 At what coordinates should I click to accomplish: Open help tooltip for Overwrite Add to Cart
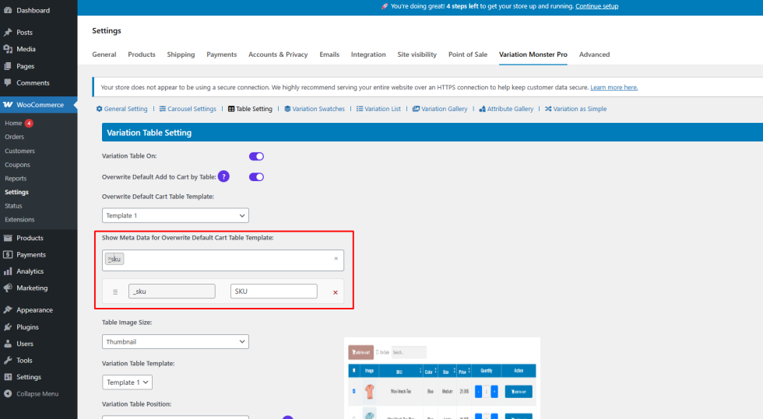point(223,176)
